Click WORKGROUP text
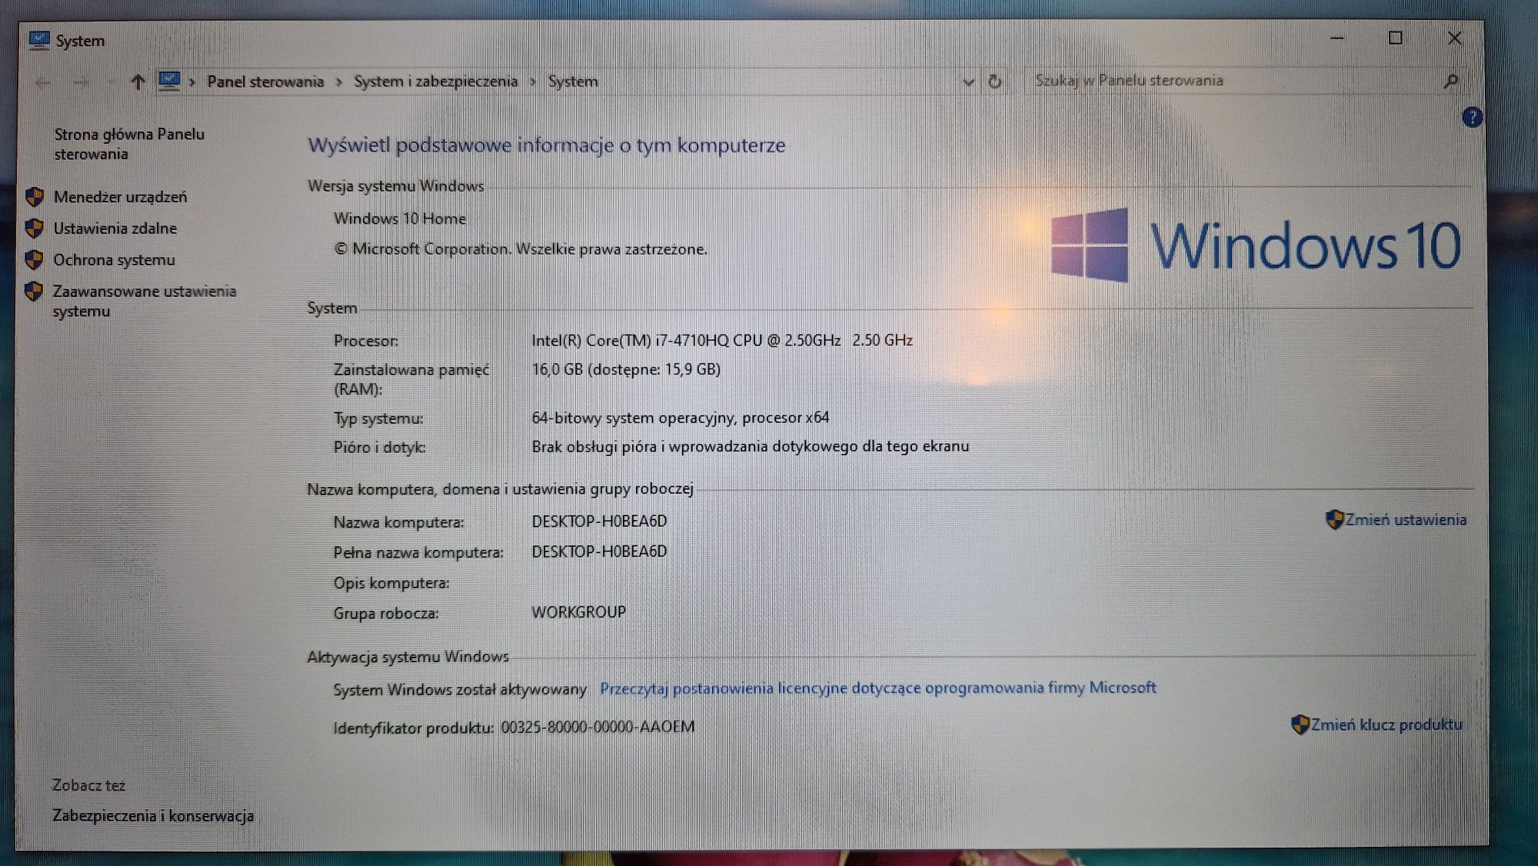This screenshot has width=1538, height=866. tap(578, 612)
